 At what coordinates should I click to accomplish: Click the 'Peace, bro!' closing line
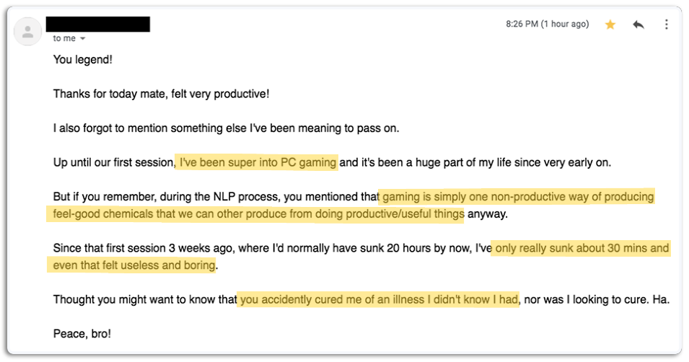82,334
